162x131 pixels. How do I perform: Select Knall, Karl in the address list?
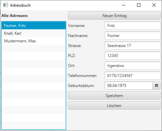coord(34,33)
